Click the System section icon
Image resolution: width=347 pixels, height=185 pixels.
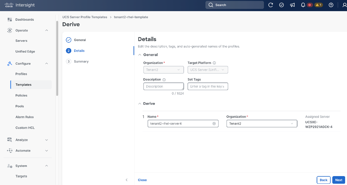10,166
